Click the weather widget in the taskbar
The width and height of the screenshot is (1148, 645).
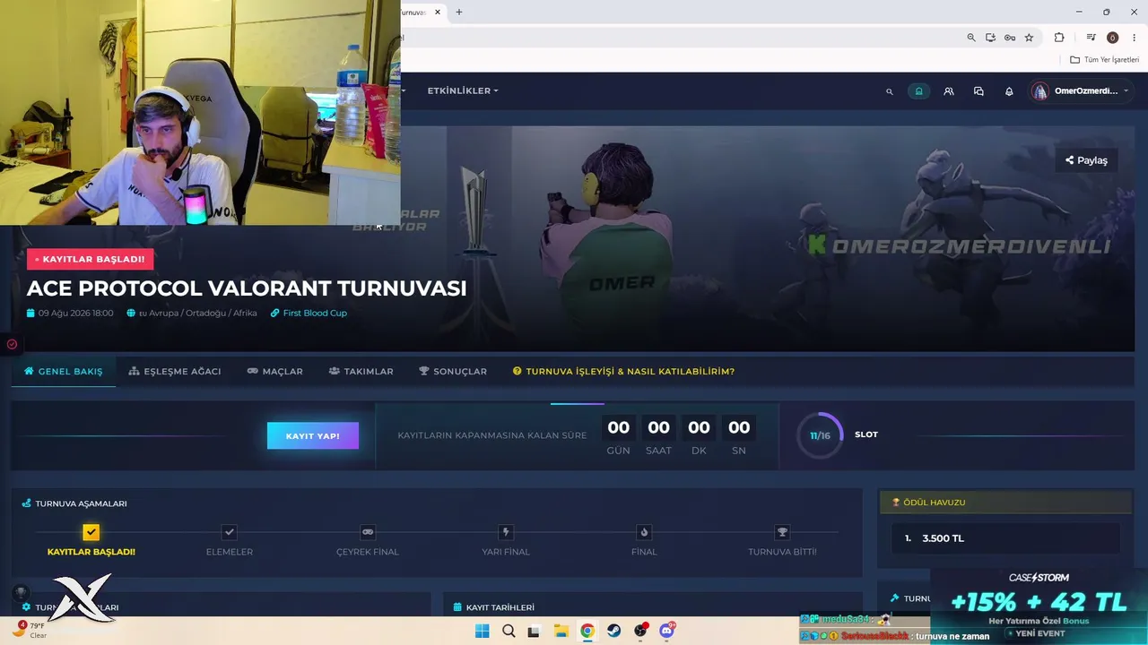tap(30, 630)
